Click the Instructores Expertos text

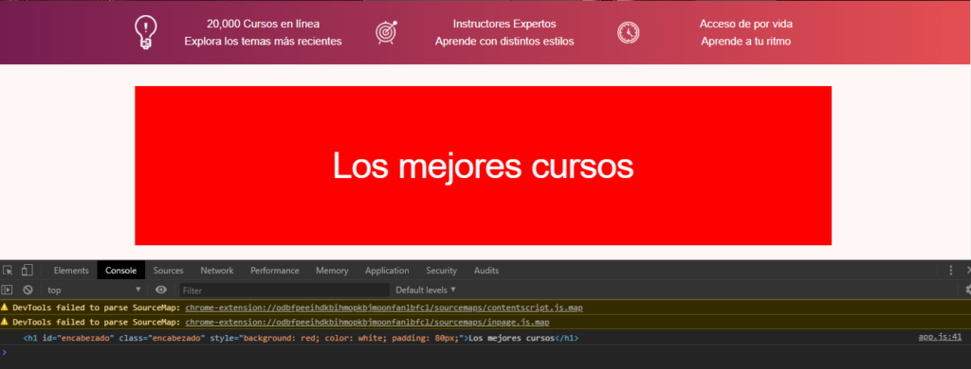coord(504,24)
